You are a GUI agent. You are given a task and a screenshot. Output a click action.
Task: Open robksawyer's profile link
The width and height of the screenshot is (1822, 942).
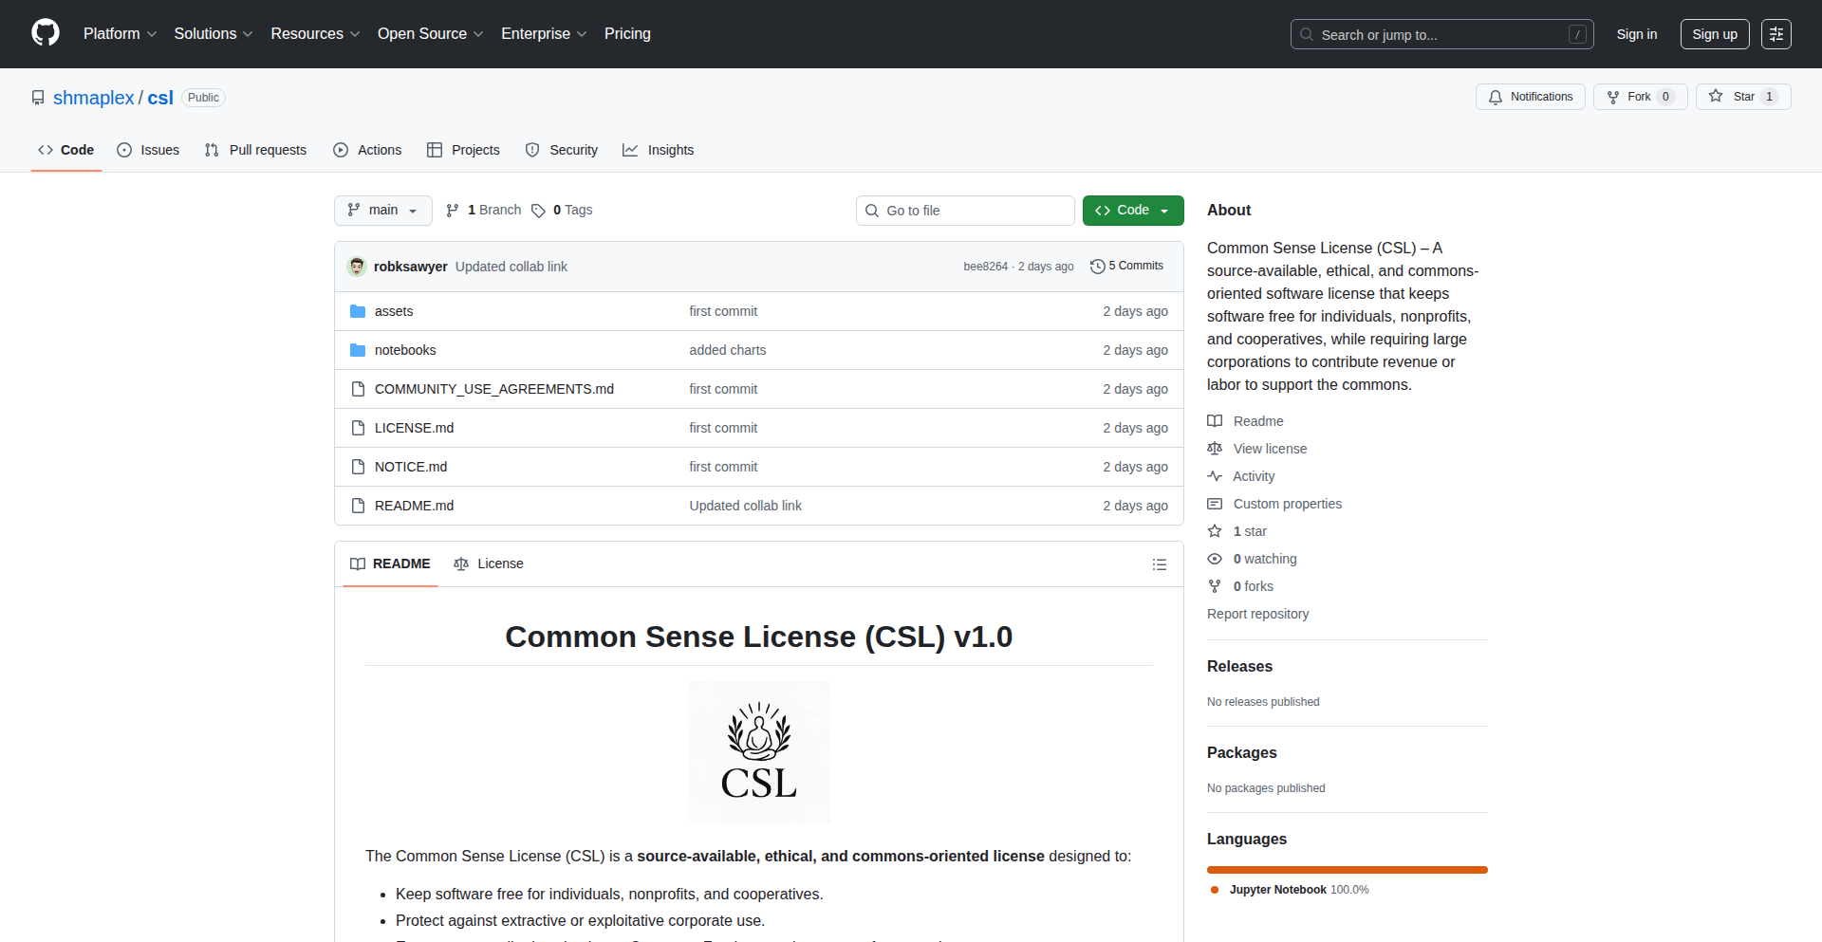pyautogui.click(x=410, y=267)
